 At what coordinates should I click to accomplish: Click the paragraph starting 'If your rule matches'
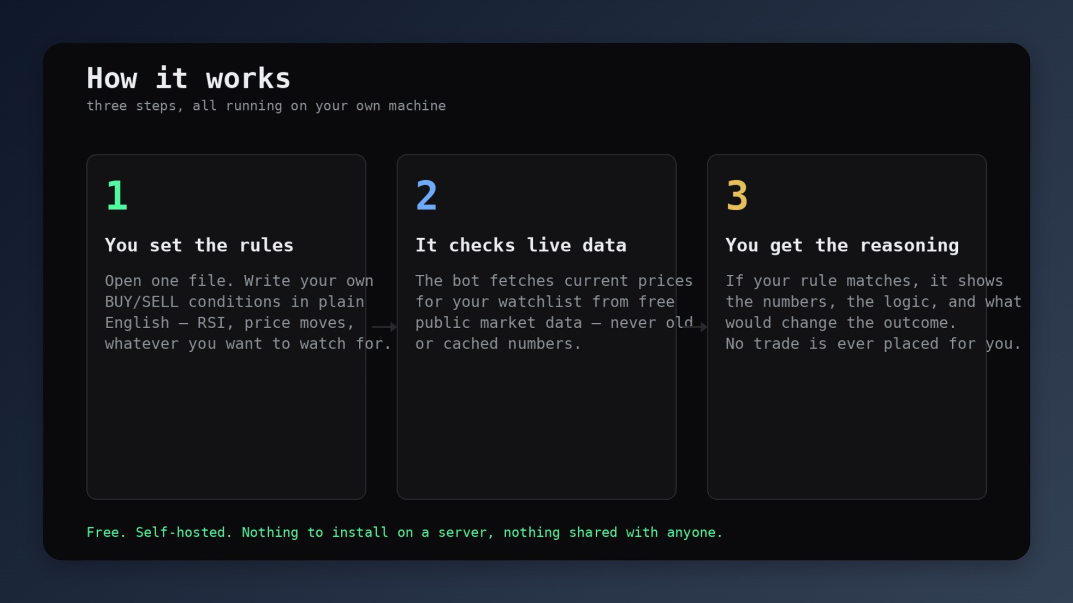(x=873, y=312)
